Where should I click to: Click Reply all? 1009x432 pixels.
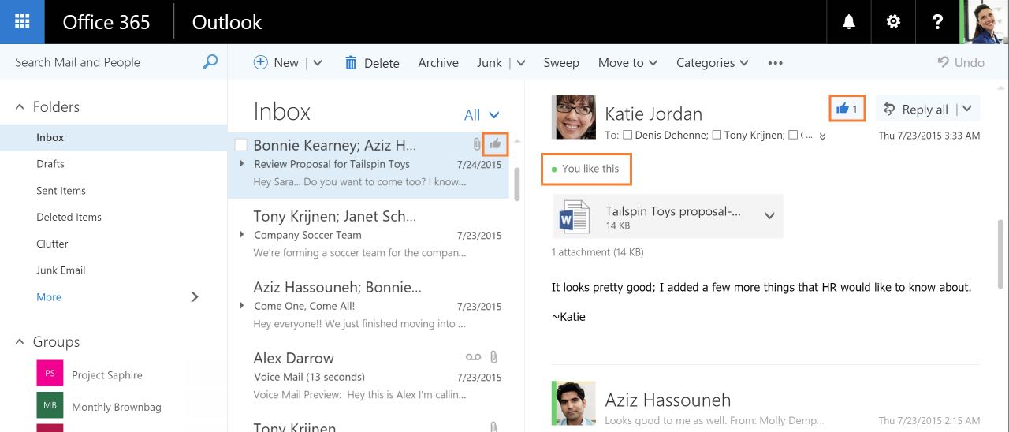916,110
